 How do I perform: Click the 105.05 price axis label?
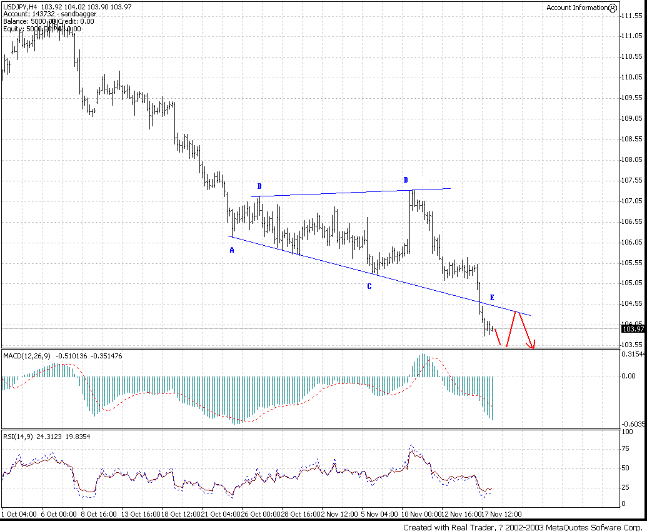[632, 283]
